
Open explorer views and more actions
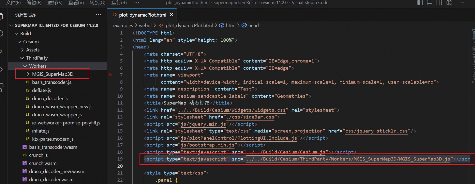(x=98, y=15)
